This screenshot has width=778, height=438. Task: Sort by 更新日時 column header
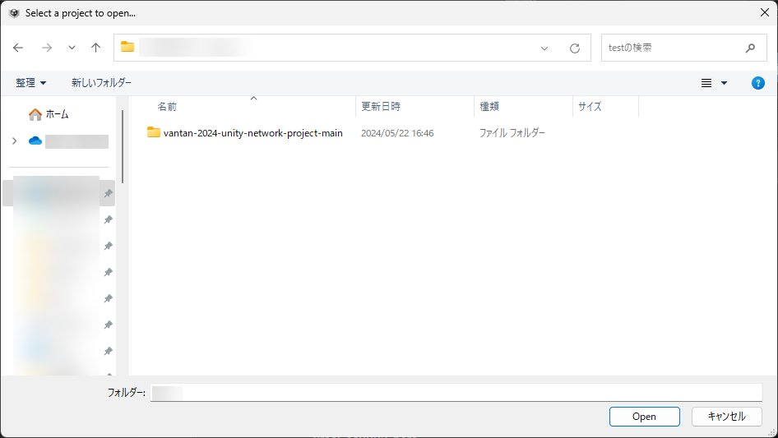click(x=381, y=107)
